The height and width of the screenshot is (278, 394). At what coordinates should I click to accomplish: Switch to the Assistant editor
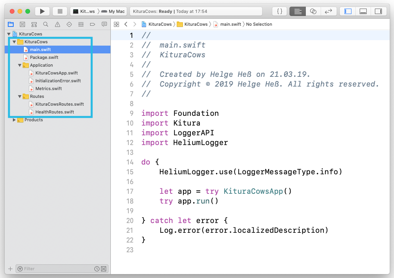pyautogui.click(x=313, y=11)
